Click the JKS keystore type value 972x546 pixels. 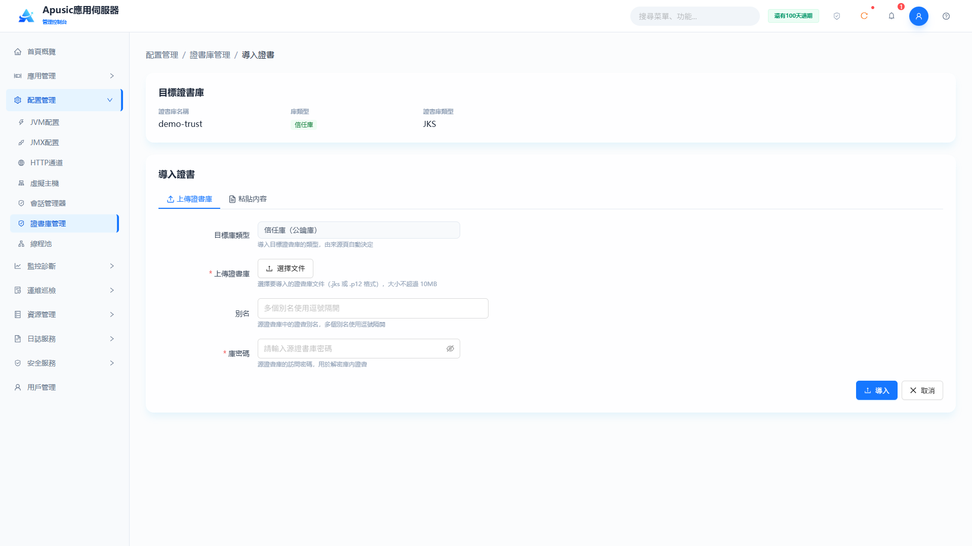pos(429,124)
